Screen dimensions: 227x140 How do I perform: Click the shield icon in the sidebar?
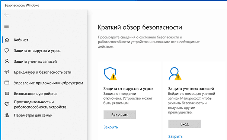tap(7, 50)
